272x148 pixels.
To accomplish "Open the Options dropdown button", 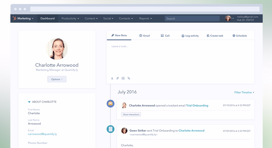I will click(x=57, y=79).
